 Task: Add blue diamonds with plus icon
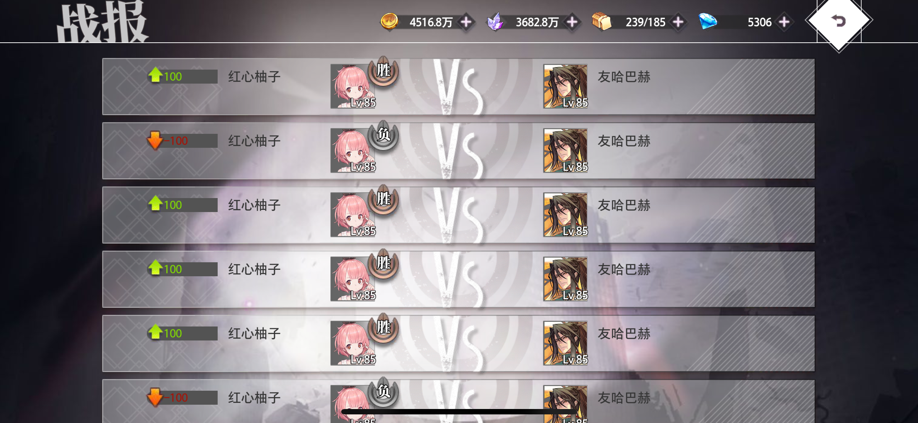(x=784, y=22)
